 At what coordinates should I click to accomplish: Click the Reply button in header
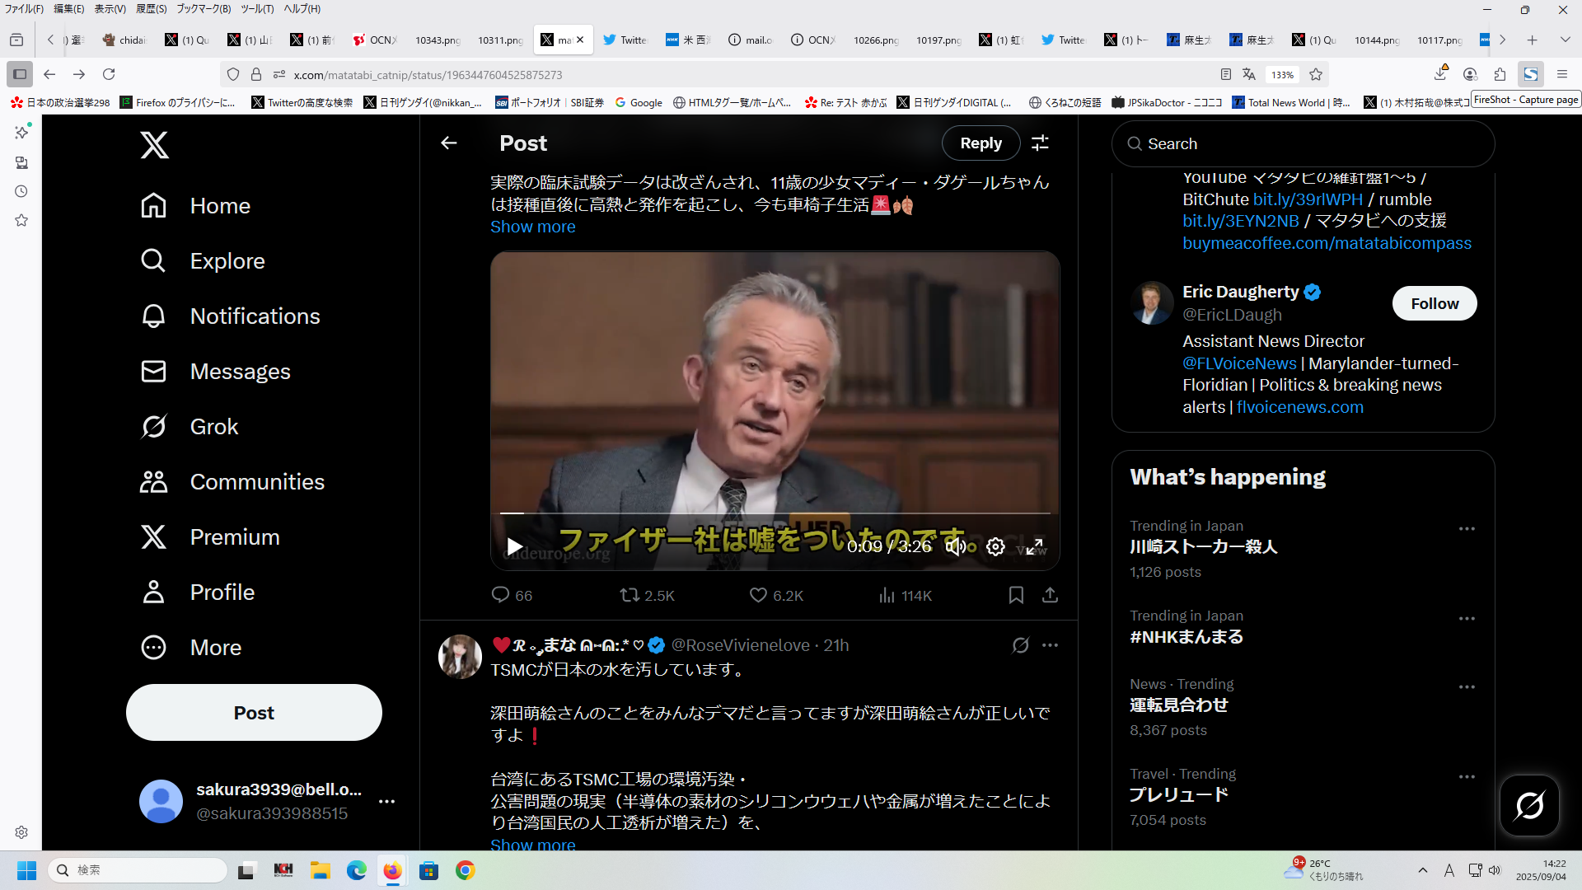tap(981, 143)
